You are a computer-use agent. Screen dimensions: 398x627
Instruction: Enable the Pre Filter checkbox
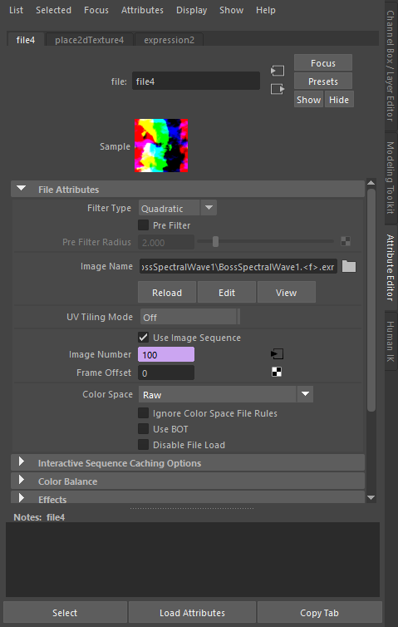(x=144, y=225)
